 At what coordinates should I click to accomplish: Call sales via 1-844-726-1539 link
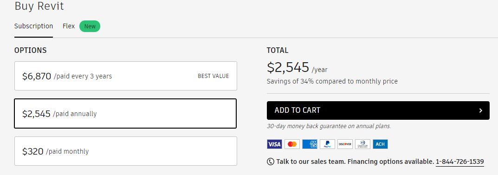[459, 162]
